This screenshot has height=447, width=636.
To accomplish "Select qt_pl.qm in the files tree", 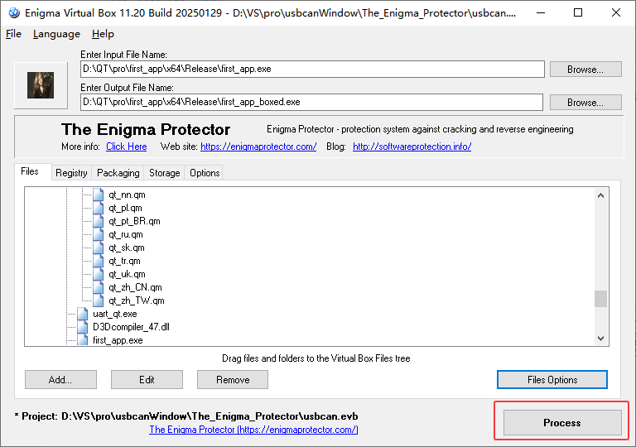I will click(x=125, y=208).
